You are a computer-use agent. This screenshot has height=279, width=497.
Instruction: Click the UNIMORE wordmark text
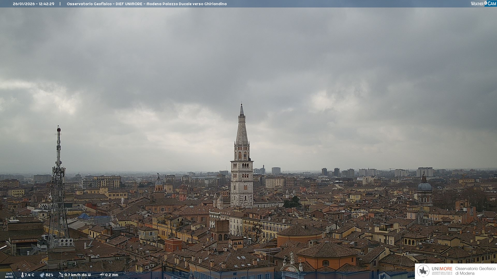(x=442, y=269)
